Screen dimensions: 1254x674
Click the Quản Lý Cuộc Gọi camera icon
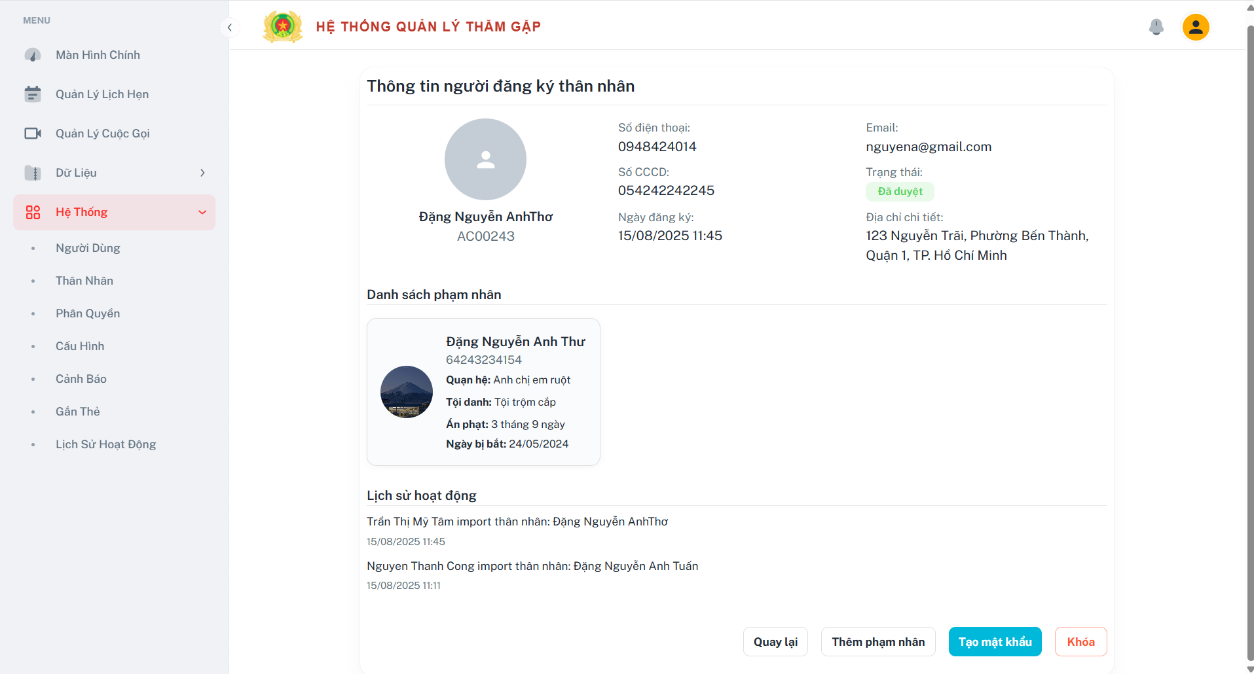point(33,133)
